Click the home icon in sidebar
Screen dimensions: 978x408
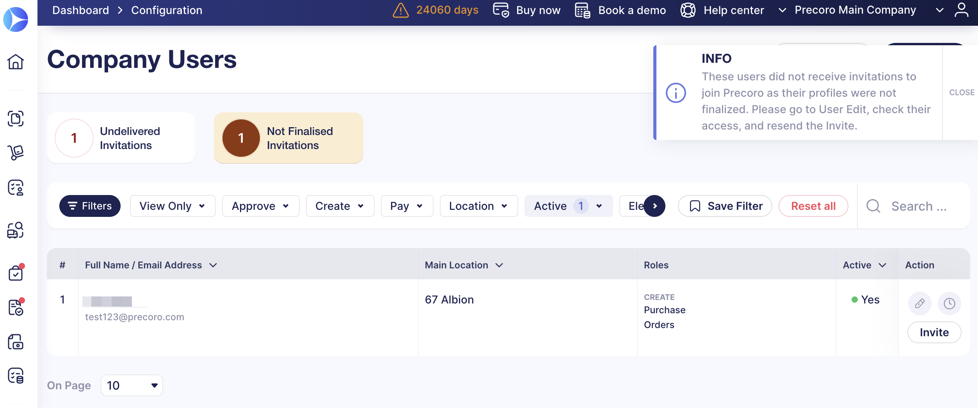[16, 62]
